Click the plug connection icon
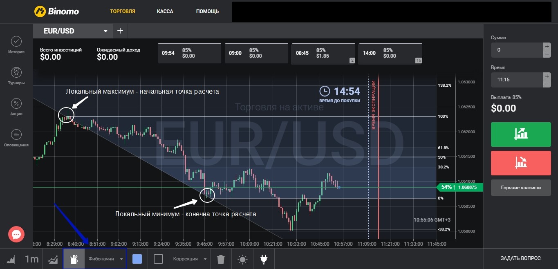The width and height of the screenshot is (558, 269). click(x=264, y=259)
